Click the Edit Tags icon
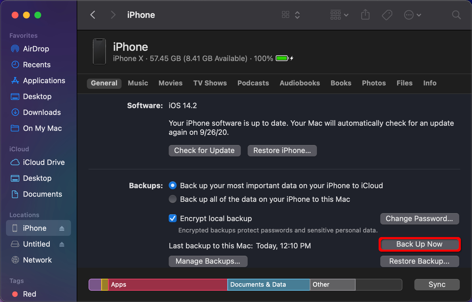Viewport: 472px width, 302px height. (x=387, y=15)
